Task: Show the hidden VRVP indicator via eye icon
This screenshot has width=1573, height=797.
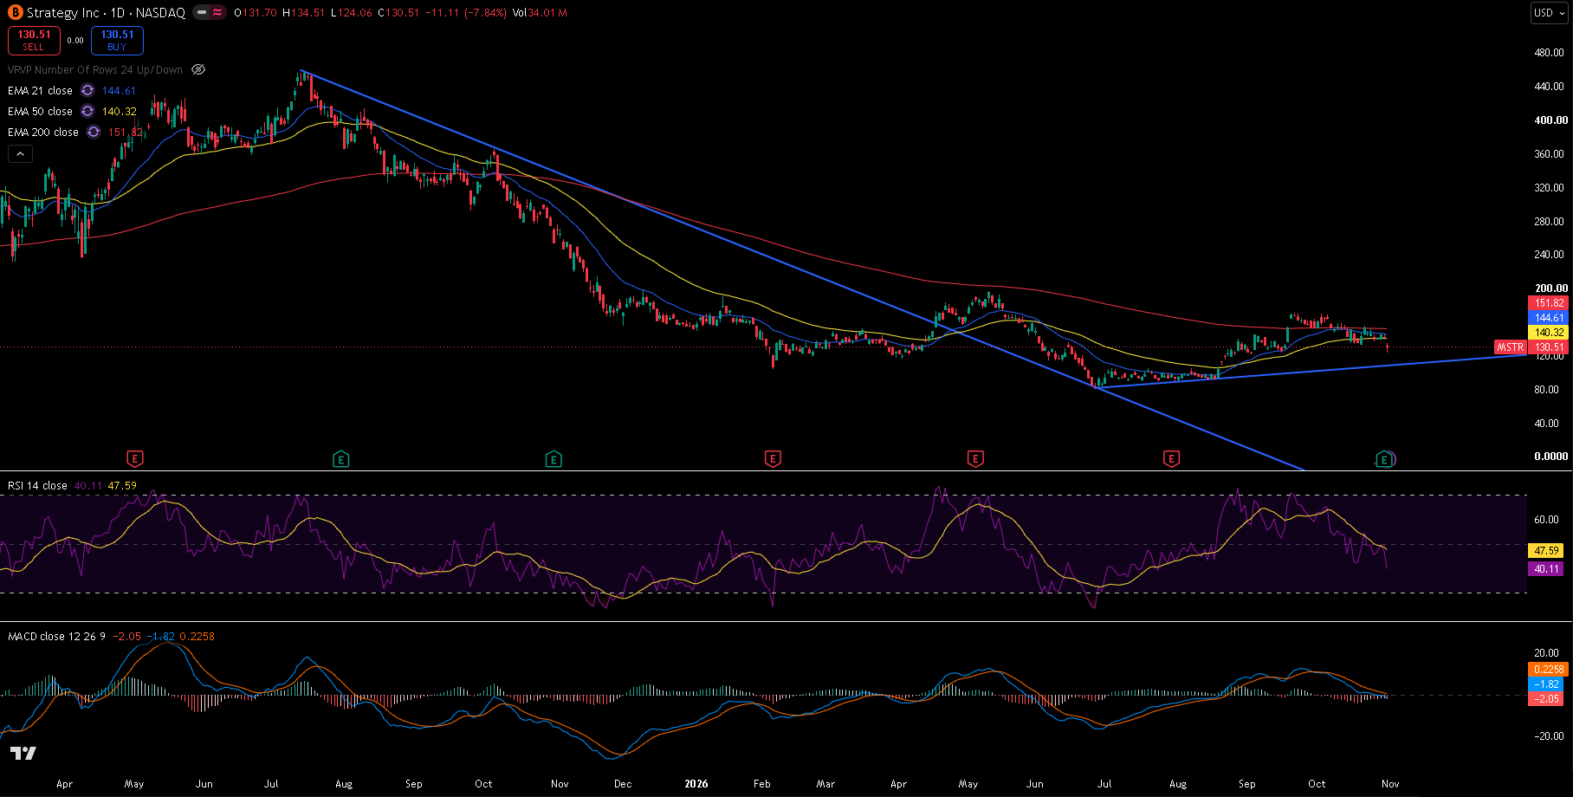Action: point(198,69)
